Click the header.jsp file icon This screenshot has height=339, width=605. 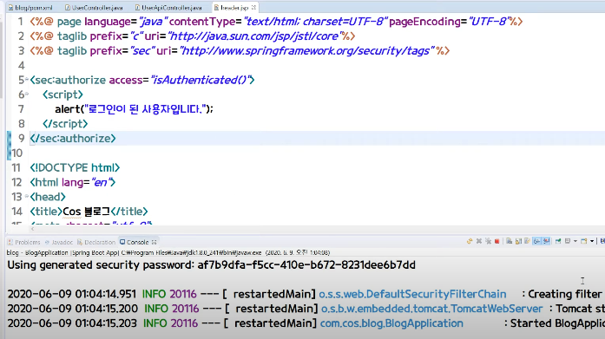[216, 8]
